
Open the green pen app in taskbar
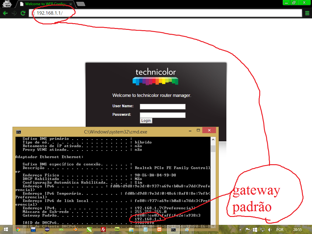point(89,229)
